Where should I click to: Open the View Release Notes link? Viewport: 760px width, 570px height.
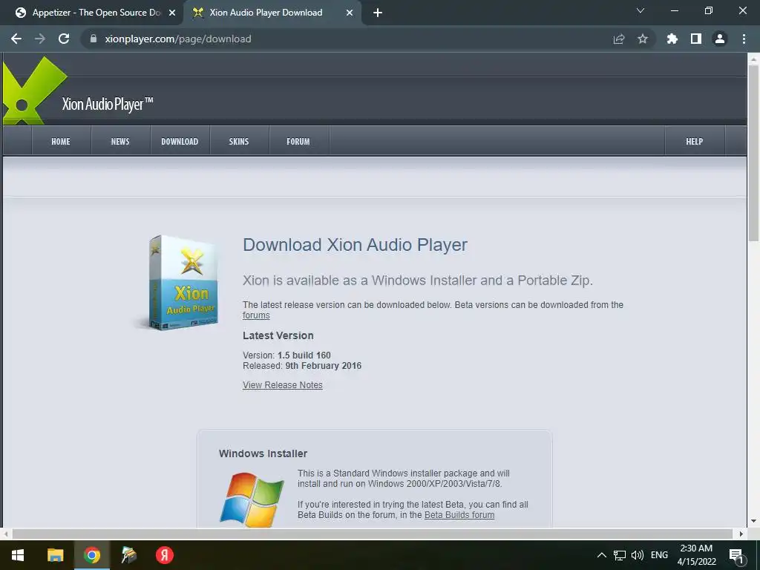coord(283,385)
